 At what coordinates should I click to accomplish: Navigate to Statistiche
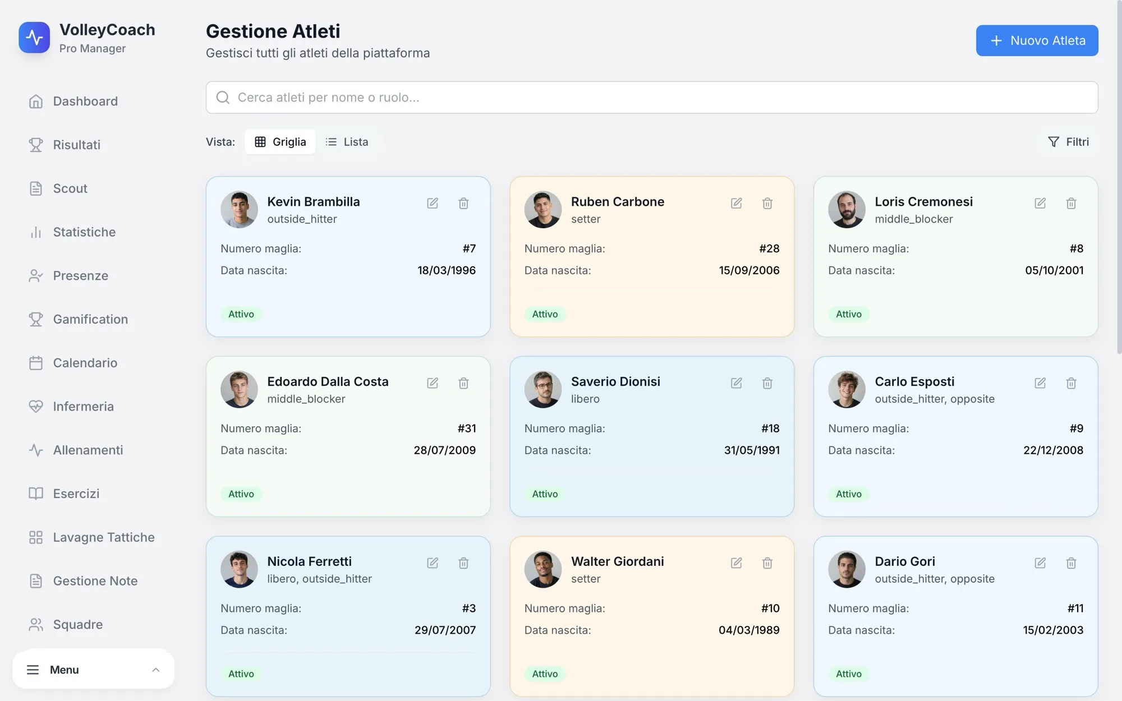click(x=93, y=232)
